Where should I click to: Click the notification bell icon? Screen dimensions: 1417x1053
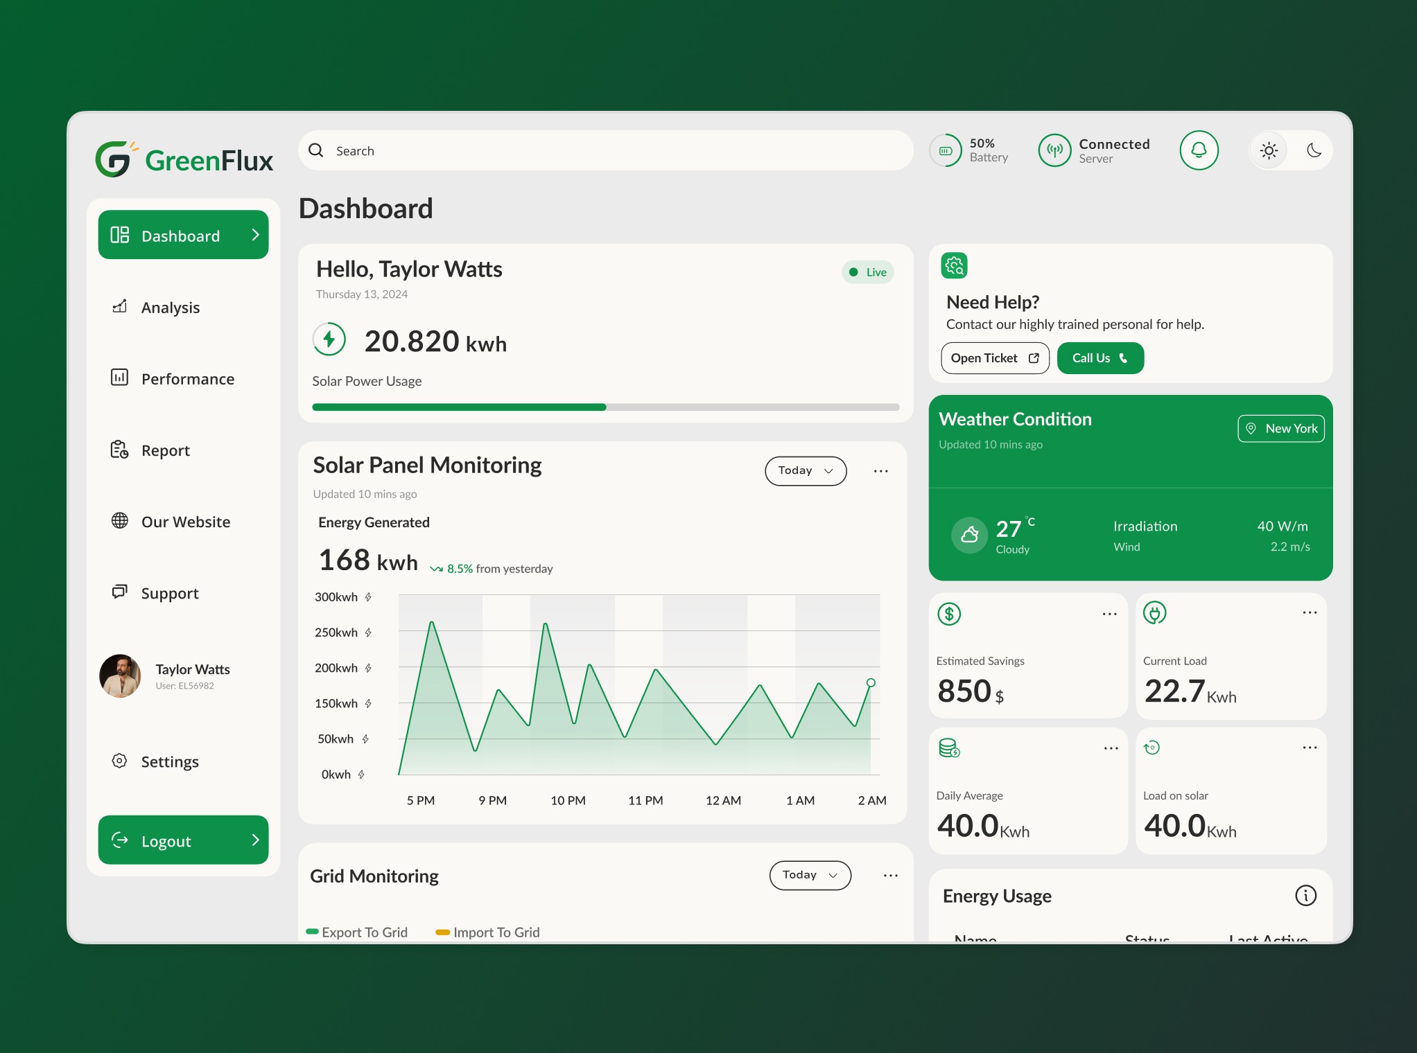pos(1199,150)
